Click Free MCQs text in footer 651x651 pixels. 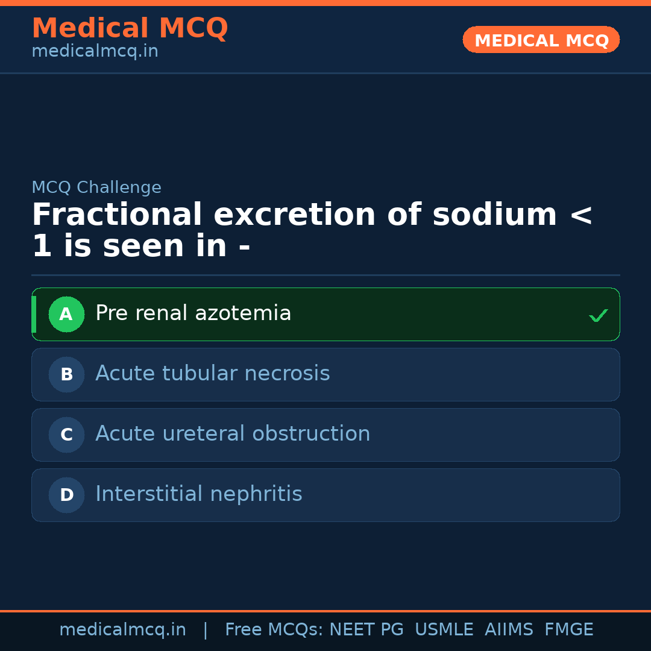[x=274, y=630]
